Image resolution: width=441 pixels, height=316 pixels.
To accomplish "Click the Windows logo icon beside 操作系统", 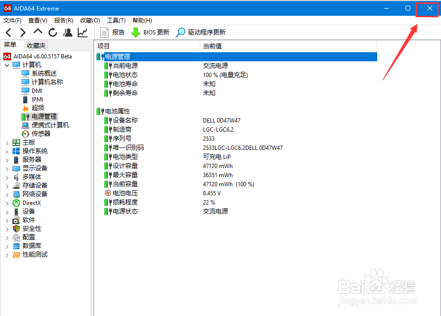I will tap(16, 151).
